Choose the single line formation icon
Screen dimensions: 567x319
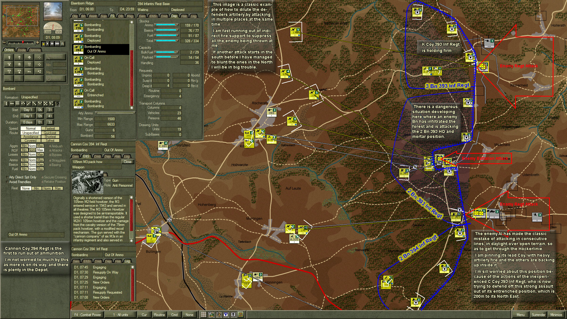pyautogui.click(x=12, y=104)
